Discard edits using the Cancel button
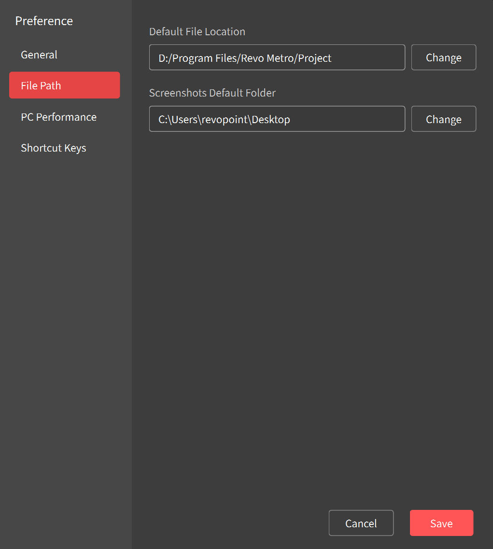This screenshot has height=549, width=493. [361, 523]
